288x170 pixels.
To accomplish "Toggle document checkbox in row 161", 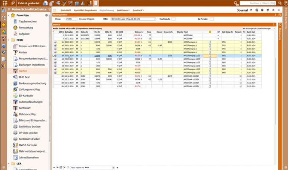I will tap(210, 42).
